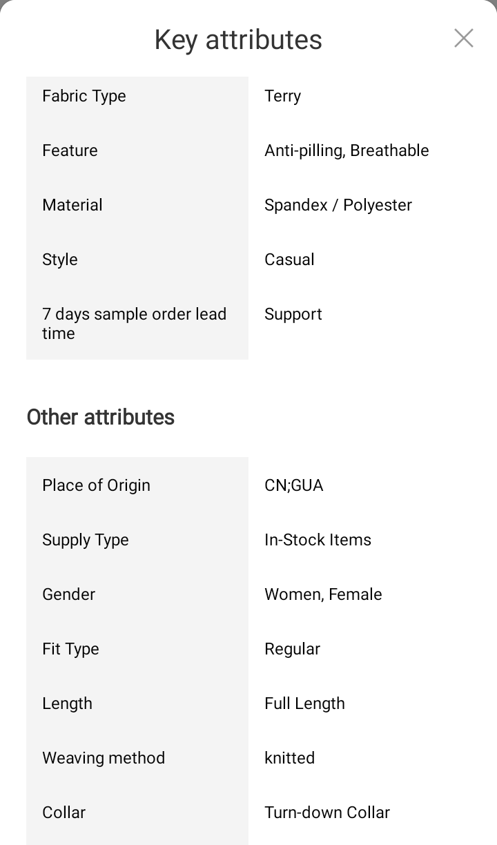Tap the Support value text
The image size is (497, 845).
pyautogui.click(x=293, y=314)
